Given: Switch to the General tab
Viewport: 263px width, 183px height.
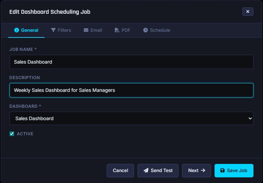Looking at the screenshot, I should point(26,30).
